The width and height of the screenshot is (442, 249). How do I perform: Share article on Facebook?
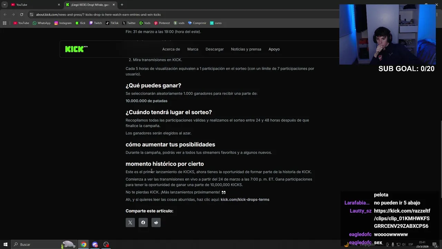pos(143,222)
